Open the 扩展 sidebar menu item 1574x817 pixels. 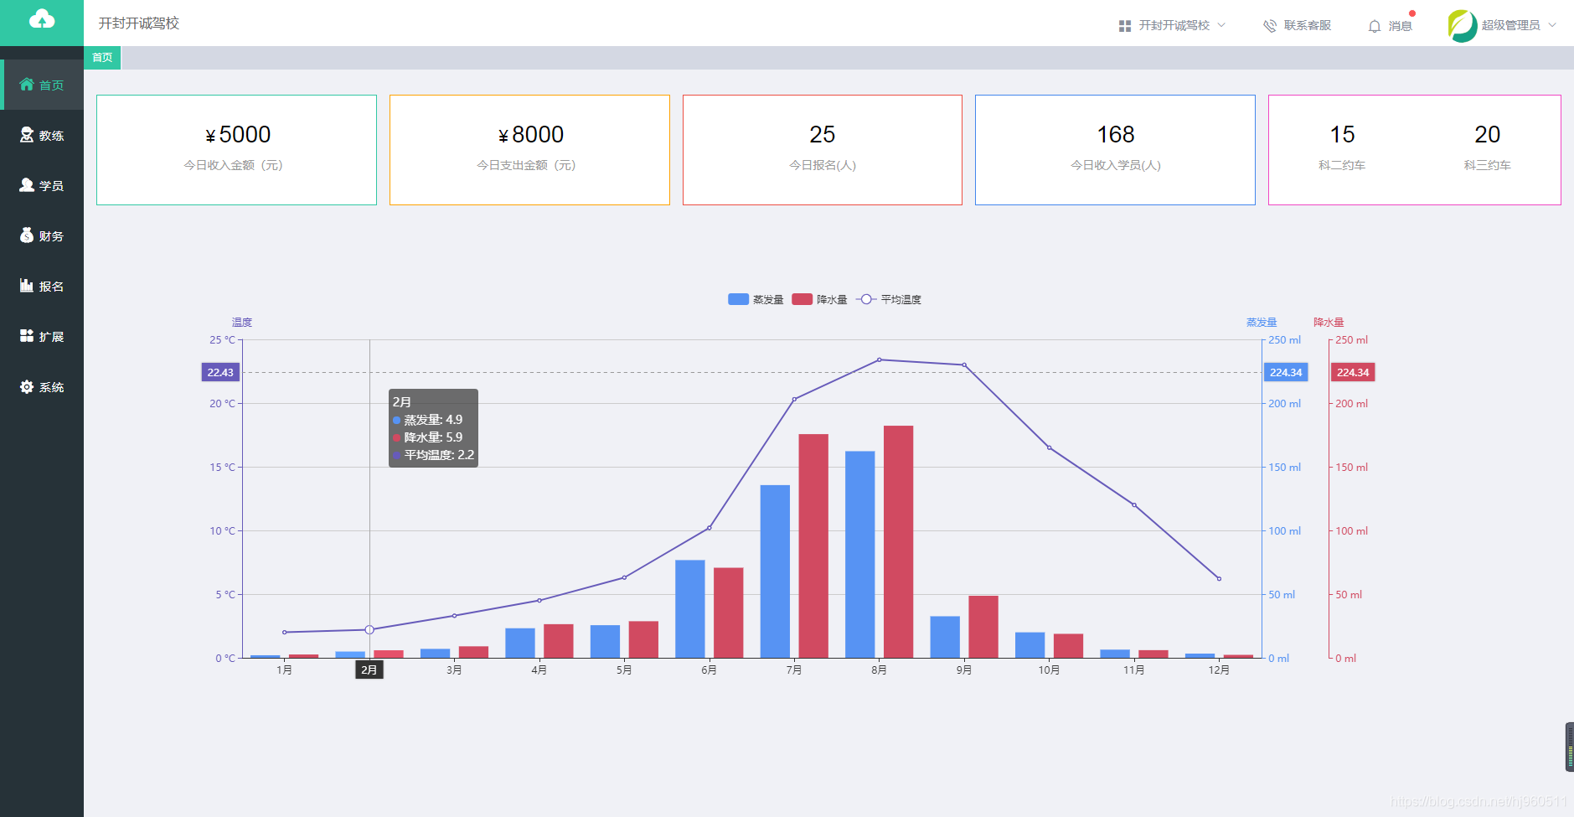pos(42,336)
